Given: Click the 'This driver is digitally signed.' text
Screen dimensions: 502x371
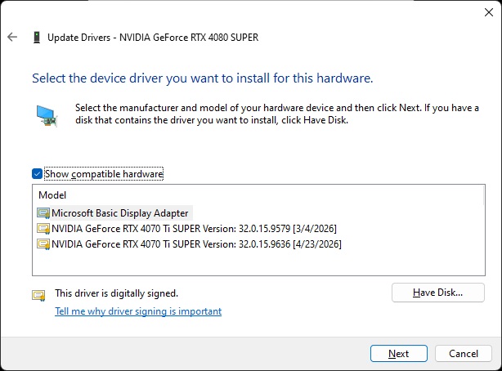Looking at the screenshot, I should (117, 293).
